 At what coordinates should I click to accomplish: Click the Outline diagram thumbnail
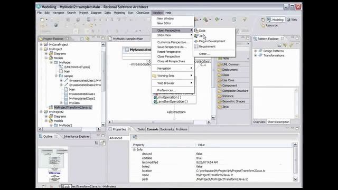(x=53, y=165)
